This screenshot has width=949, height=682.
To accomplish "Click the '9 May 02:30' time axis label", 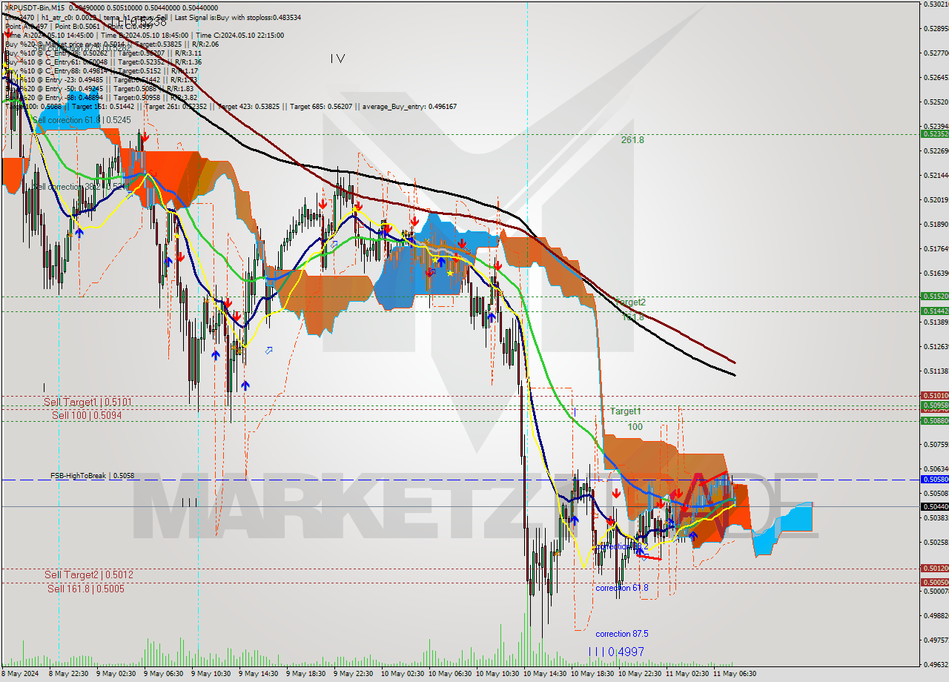I will [116, 674].
